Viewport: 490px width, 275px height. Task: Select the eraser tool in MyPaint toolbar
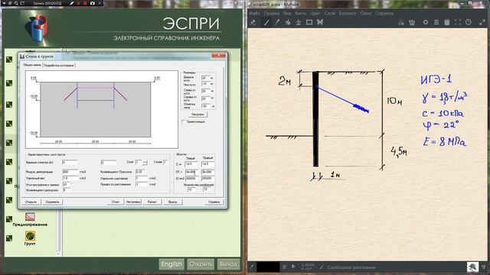pos(253,22)
